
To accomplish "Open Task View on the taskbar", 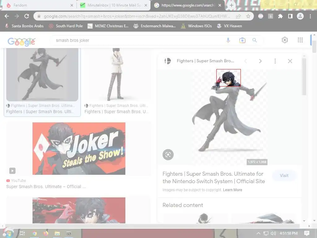I will 22,233.
